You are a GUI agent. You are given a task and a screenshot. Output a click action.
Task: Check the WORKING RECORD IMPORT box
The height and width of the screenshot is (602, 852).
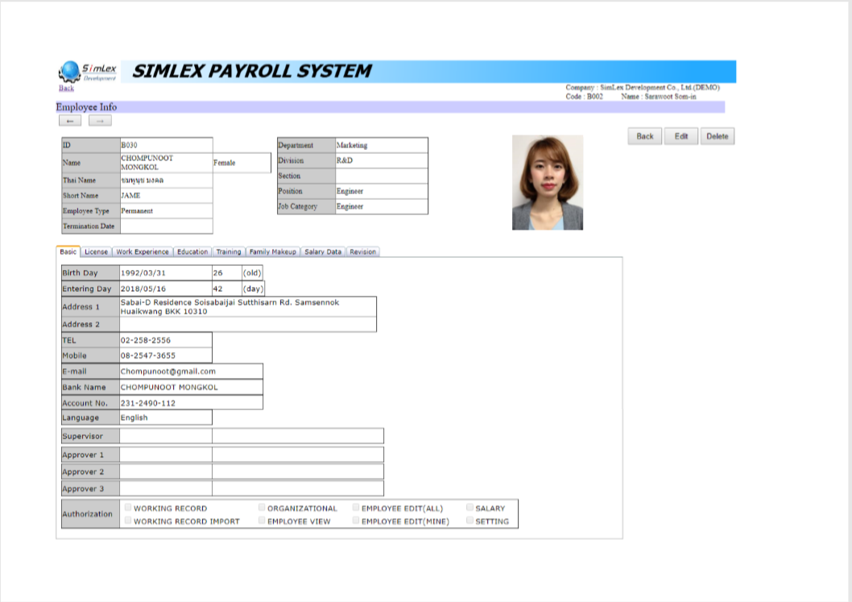click(128, 521)
